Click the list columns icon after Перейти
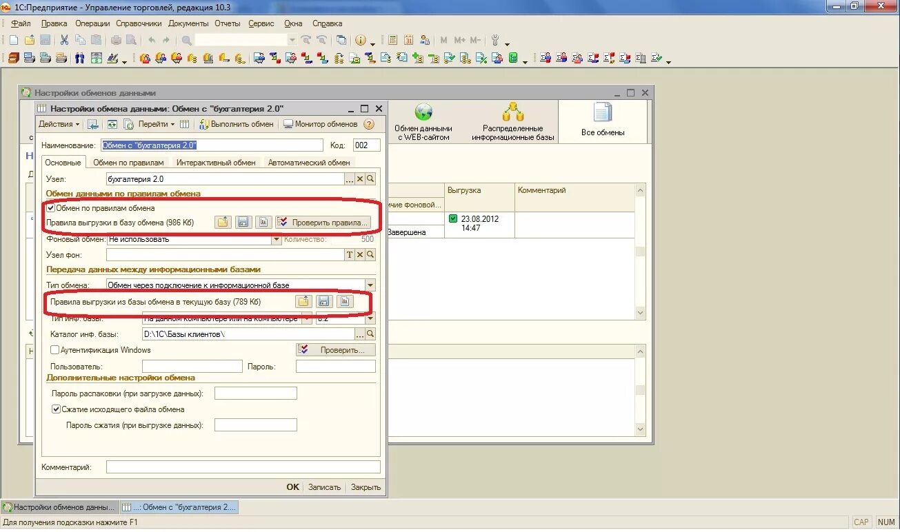This screenshot has height=532, width=900. 185,125
